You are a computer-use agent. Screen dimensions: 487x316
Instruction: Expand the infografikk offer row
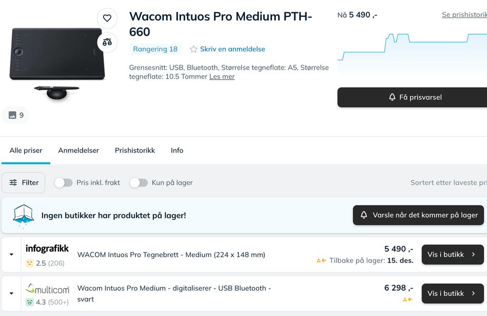(x=11, y=255)
